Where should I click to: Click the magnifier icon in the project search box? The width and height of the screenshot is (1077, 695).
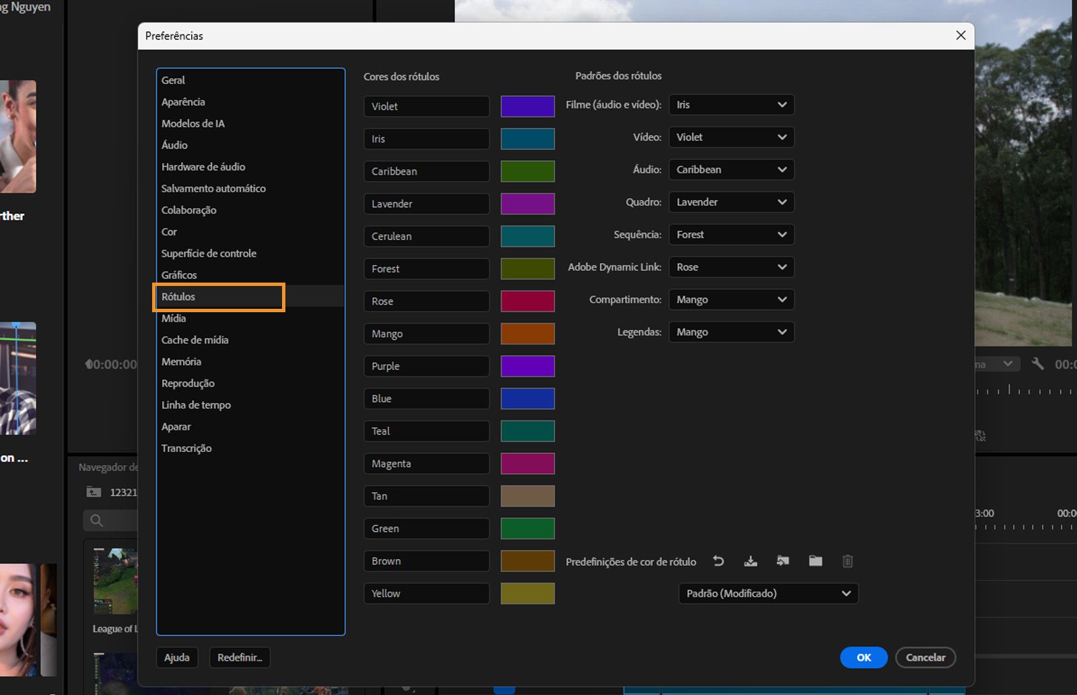click(97, 520)
